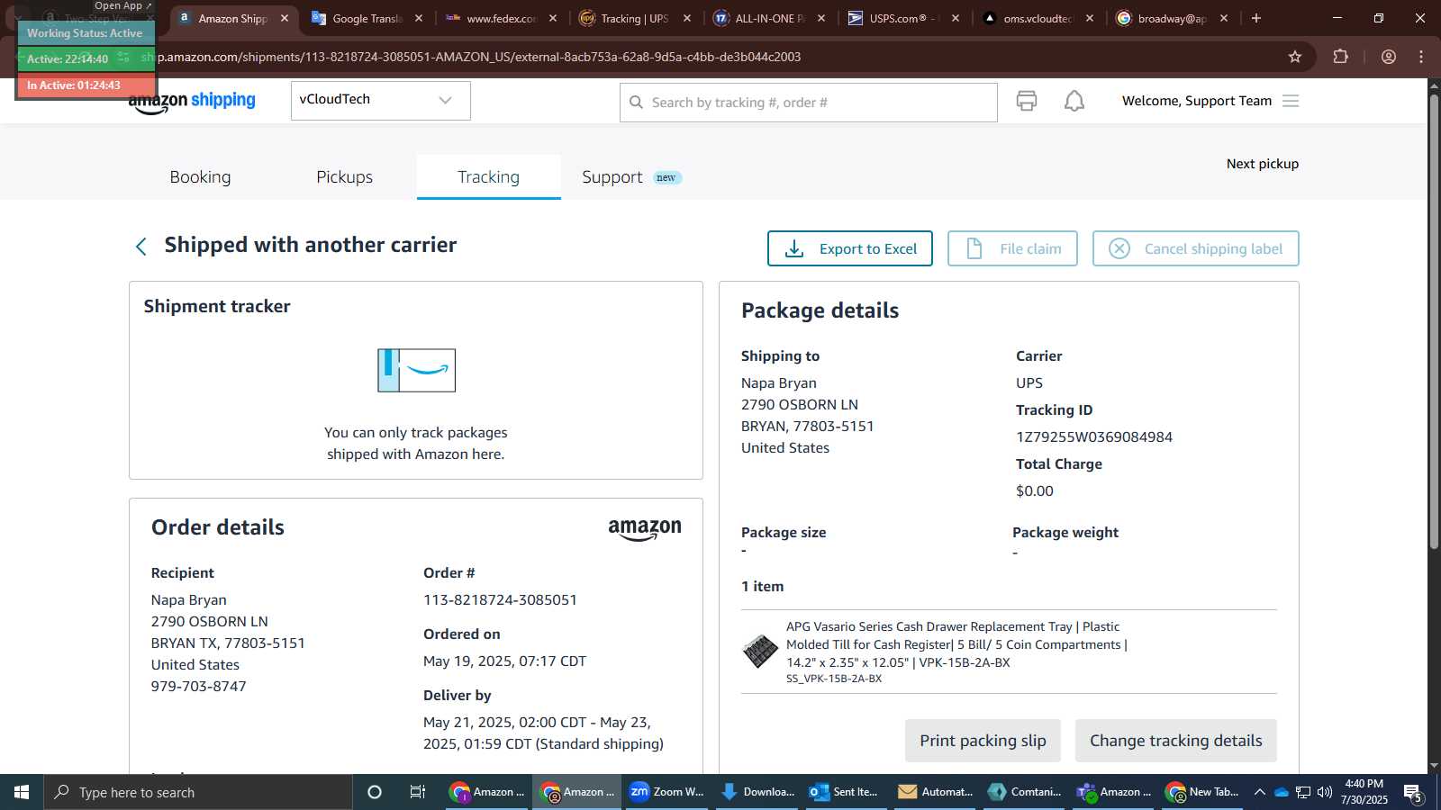Open the notifications bell
The height and width of the screenshot is (810, 1441).
click(x=1074, y=101)
